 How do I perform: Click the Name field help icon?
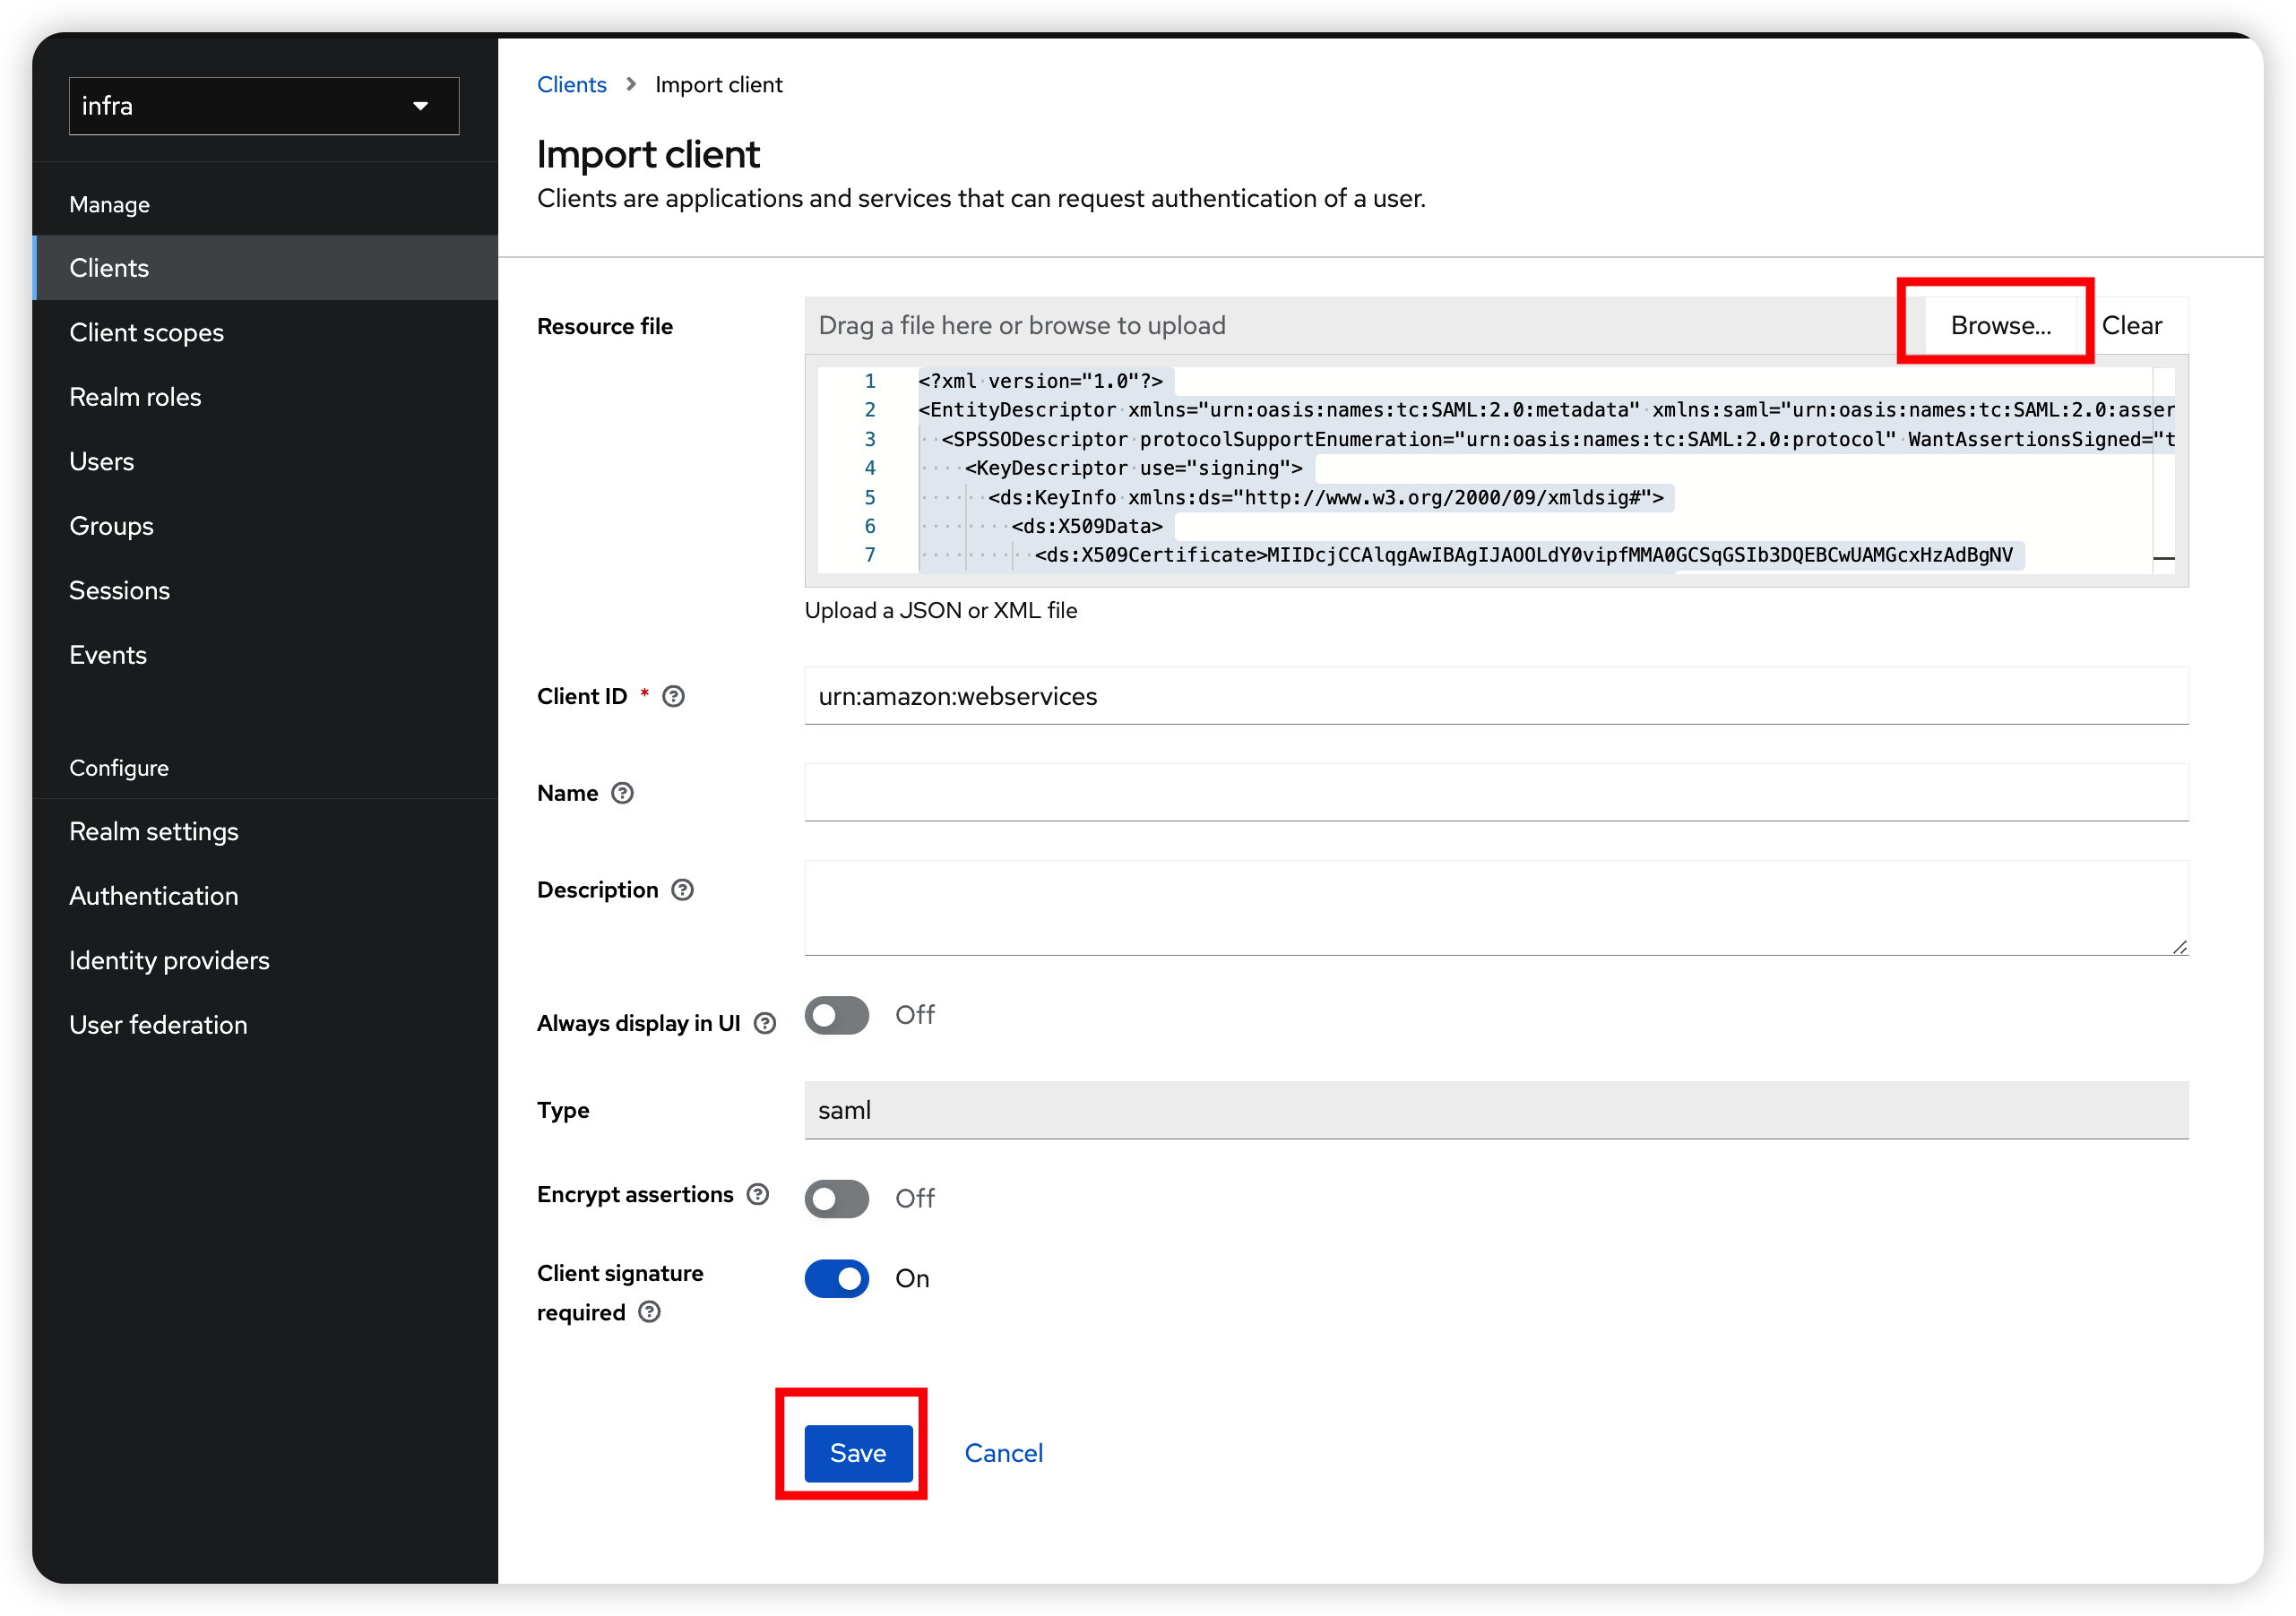click(622, 794)
